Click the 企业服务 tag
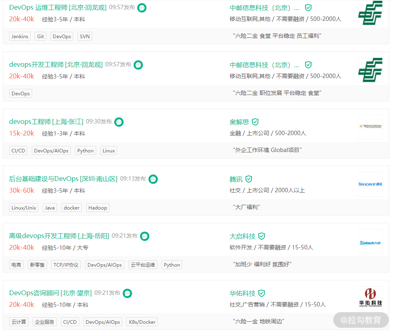 pyautogui.click(x=45, y=322)
